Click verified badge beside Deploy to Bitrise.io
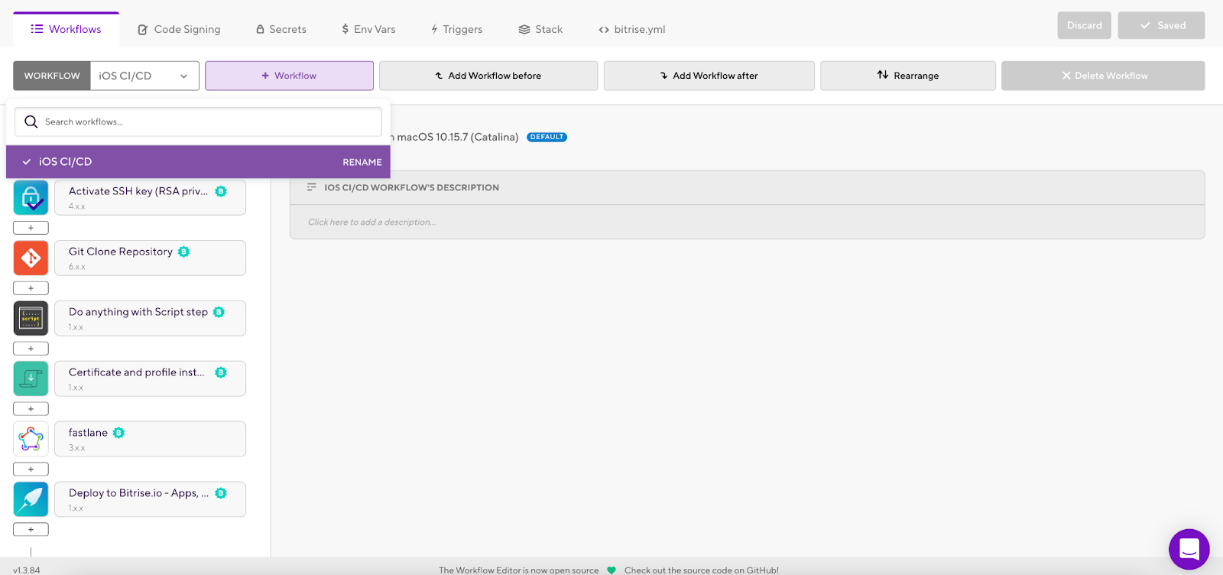 click(221, 493)
